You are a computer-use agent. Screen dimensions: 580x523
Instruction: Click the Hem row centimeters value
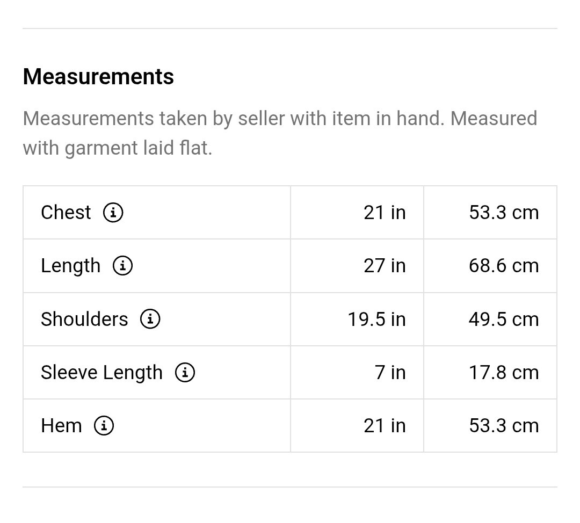[x=503, y=426]
